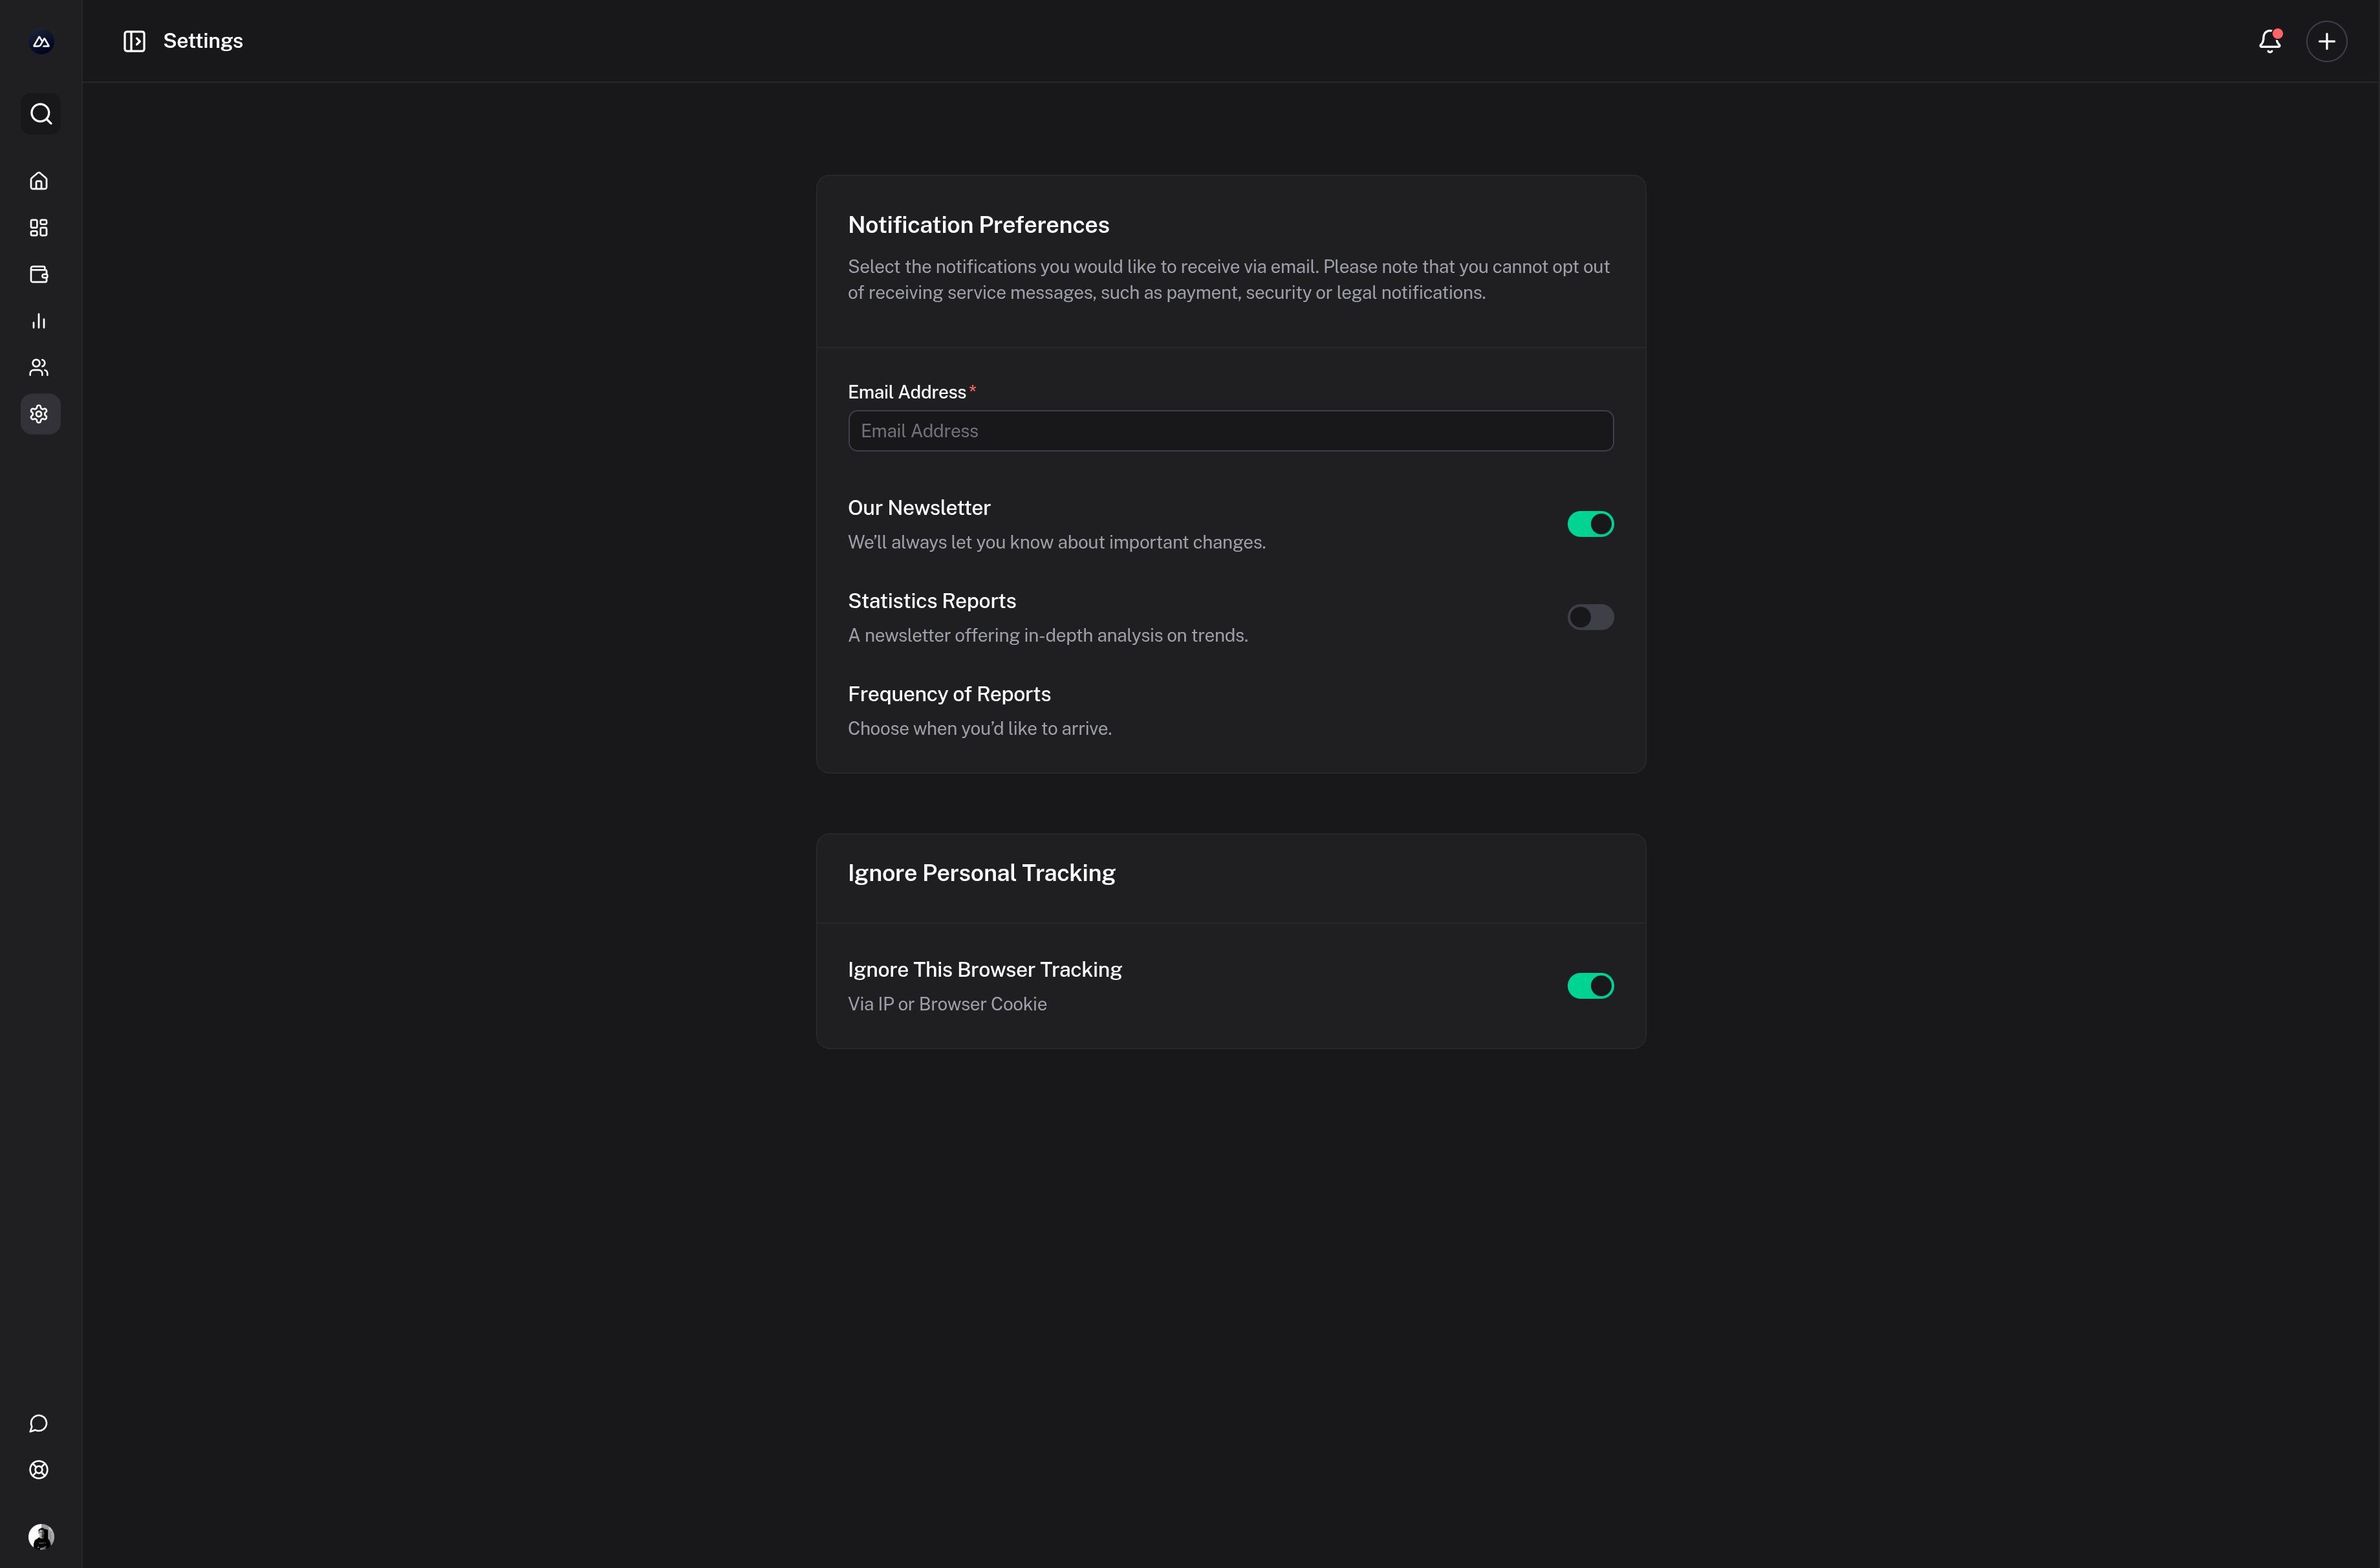Enable the Statistics Reports toggle
Viewport: 2380px width, 1568px height.
tap(1590, 617)
